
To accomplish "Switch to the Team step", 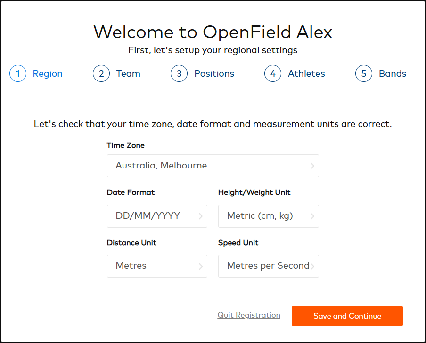I will 127,73.
